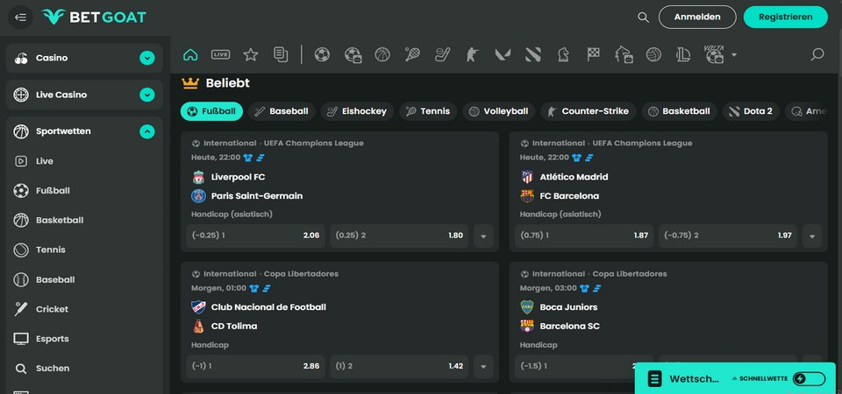Viewport: 842px width, 394px height.
Task: Bet Club Nacional handicap (-1) at 2.86
Action: [255, 367]
